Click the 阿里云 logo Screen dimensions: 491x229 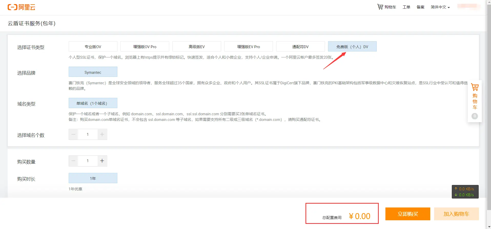21,7
